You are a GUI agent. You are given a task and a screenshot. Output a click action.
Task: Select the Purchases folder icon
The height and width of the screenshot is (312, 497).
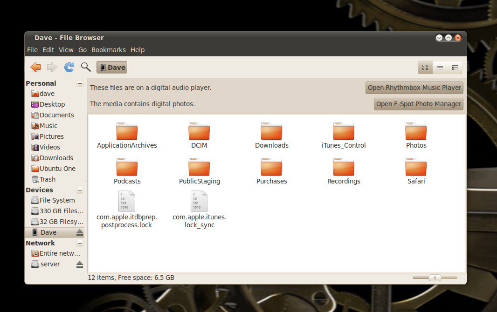click(x=271, y=167)
